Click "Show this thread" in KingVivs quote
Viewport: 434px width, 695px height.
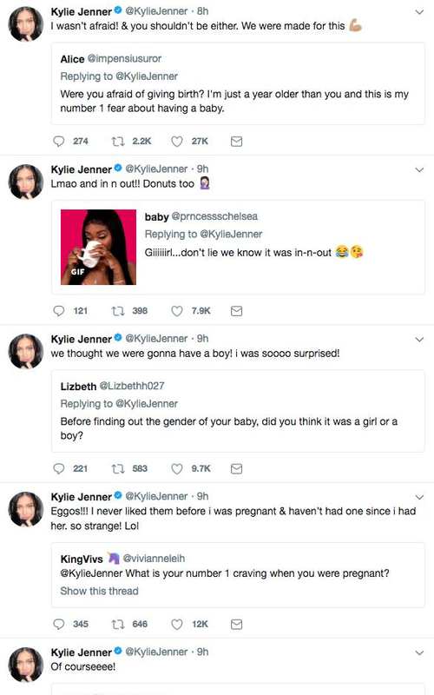99,592
